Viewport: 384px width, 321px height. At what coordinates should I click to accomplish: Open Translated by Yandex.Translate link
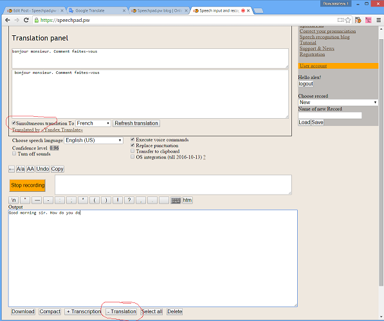pos(48,130)
